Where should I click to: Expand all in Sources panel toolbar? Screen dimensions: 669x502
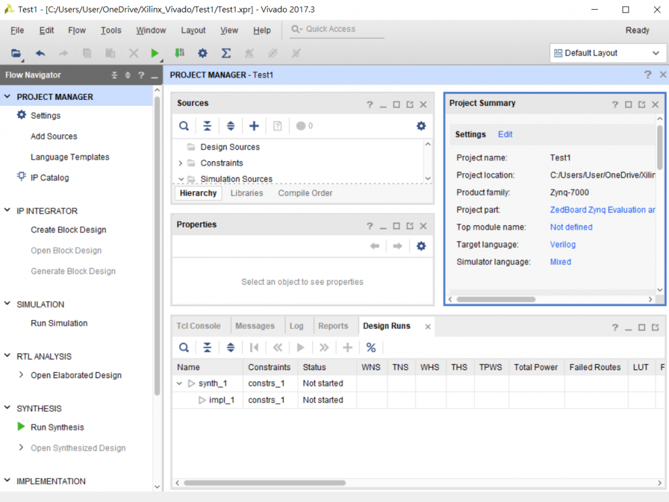pos(231,126)
